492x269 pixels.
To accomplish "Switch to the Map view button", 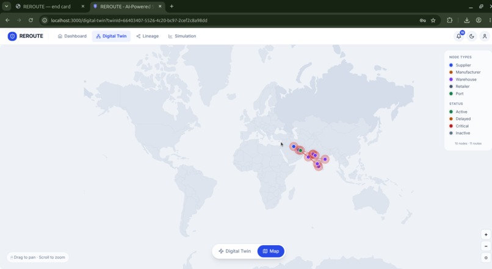I will (x=271, y=251).
